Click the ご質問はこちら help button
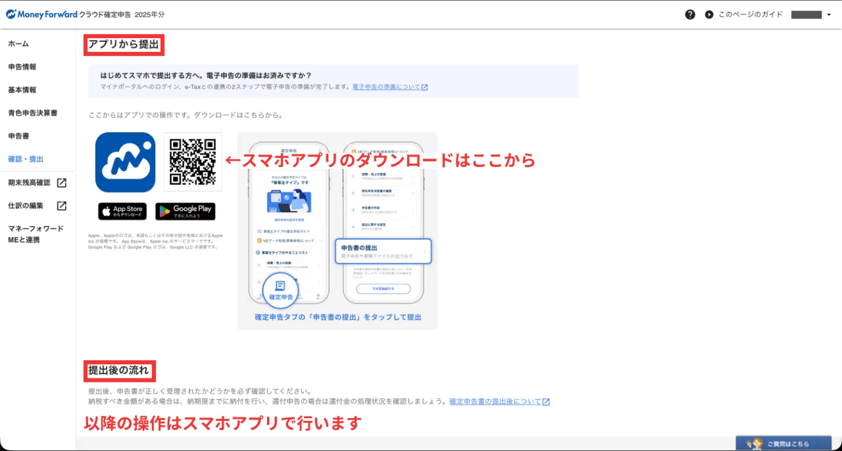The width and height of the screenshot is (842, 451). 783,443
